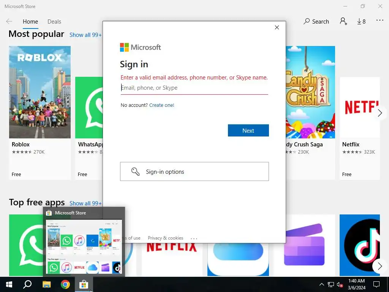This screenshot has width=389, height=292.
Task: Show all Most popular apps
Action: coord(85,35)
